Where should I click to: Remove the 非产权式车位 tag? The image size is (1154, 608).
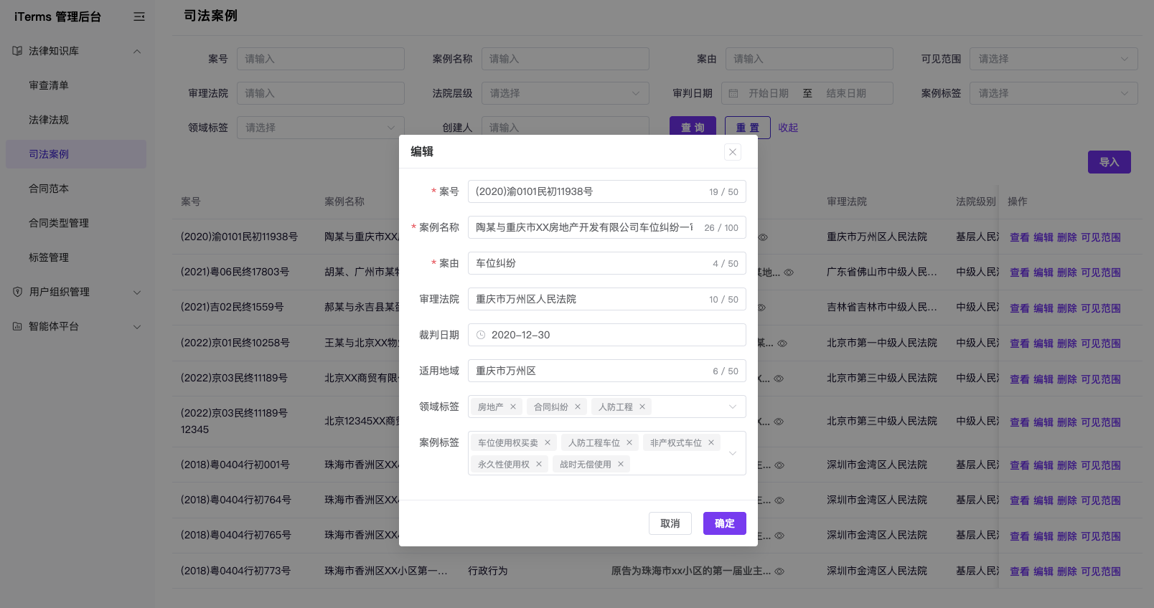point(711,442)
